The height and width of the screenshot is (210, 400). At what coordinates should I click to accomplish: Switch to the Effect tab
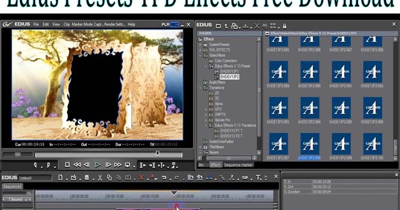pyautogui.click(x=215, y=165)
